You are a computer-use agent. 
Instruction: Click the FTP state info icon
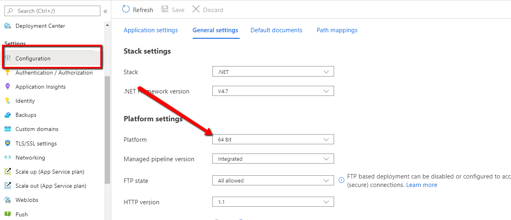click(341, 180)
